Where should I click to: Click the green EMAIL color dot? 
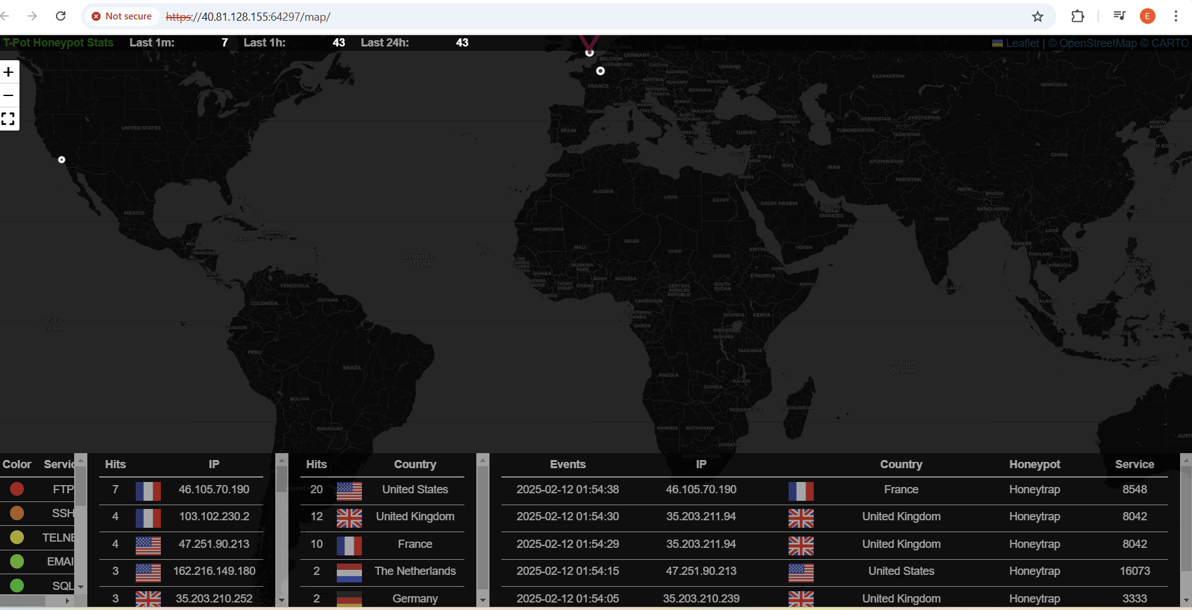tap(17, 561)
